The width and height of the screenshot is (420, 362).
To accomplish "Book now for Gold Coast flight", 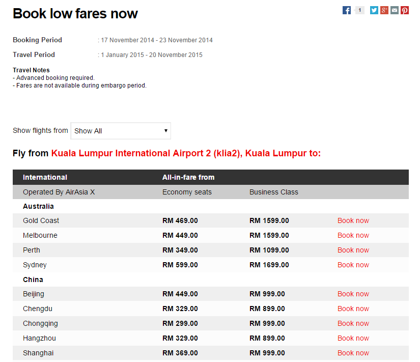I will coord(353,220).
